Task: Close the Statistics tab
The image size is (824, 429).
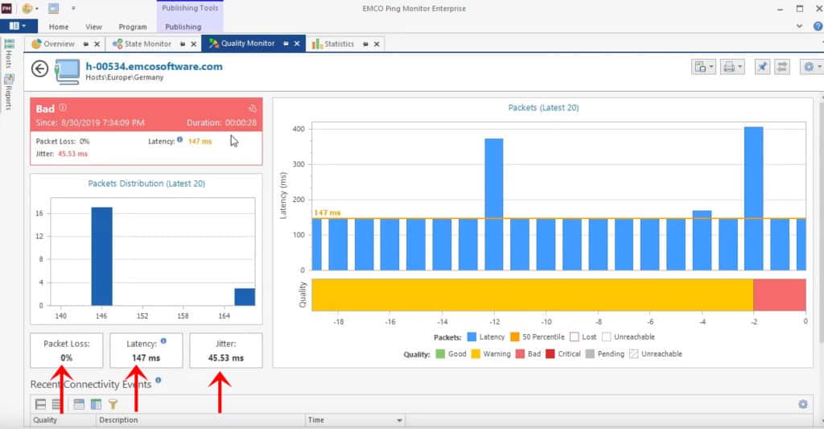Action: (377, 44)
